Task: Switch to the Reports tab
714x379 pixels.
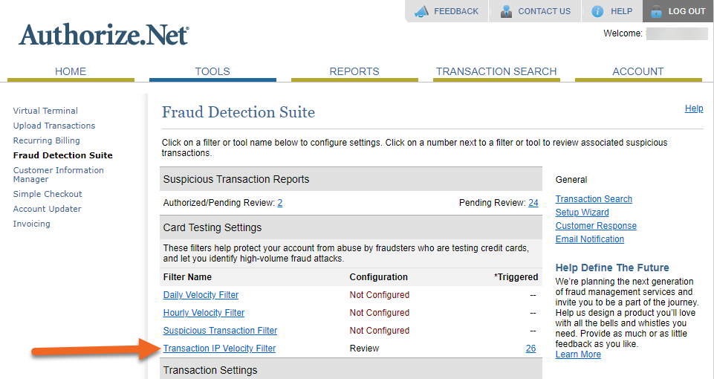Action: 354,71
